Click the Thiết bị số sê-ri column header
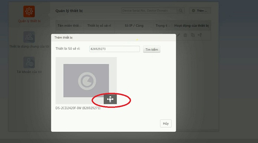The height and width of the screenshot is (143, 258). (99, 26)
